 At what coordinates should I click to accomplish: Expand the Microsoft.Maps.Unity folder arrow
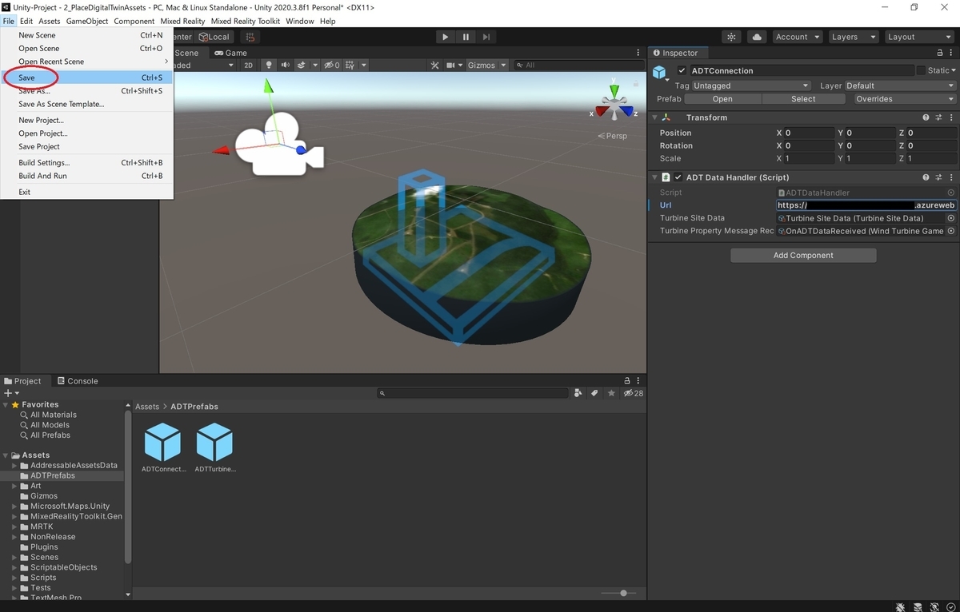coord(14,506)
